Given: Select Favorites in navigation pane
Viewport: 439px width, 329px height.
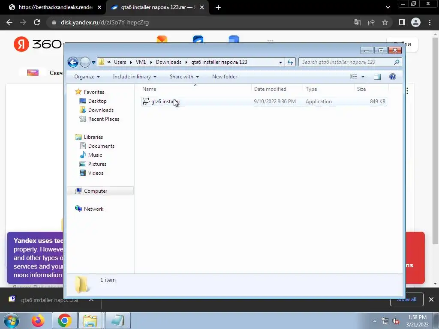Looking at the screenshot, I should coord(94,92).
